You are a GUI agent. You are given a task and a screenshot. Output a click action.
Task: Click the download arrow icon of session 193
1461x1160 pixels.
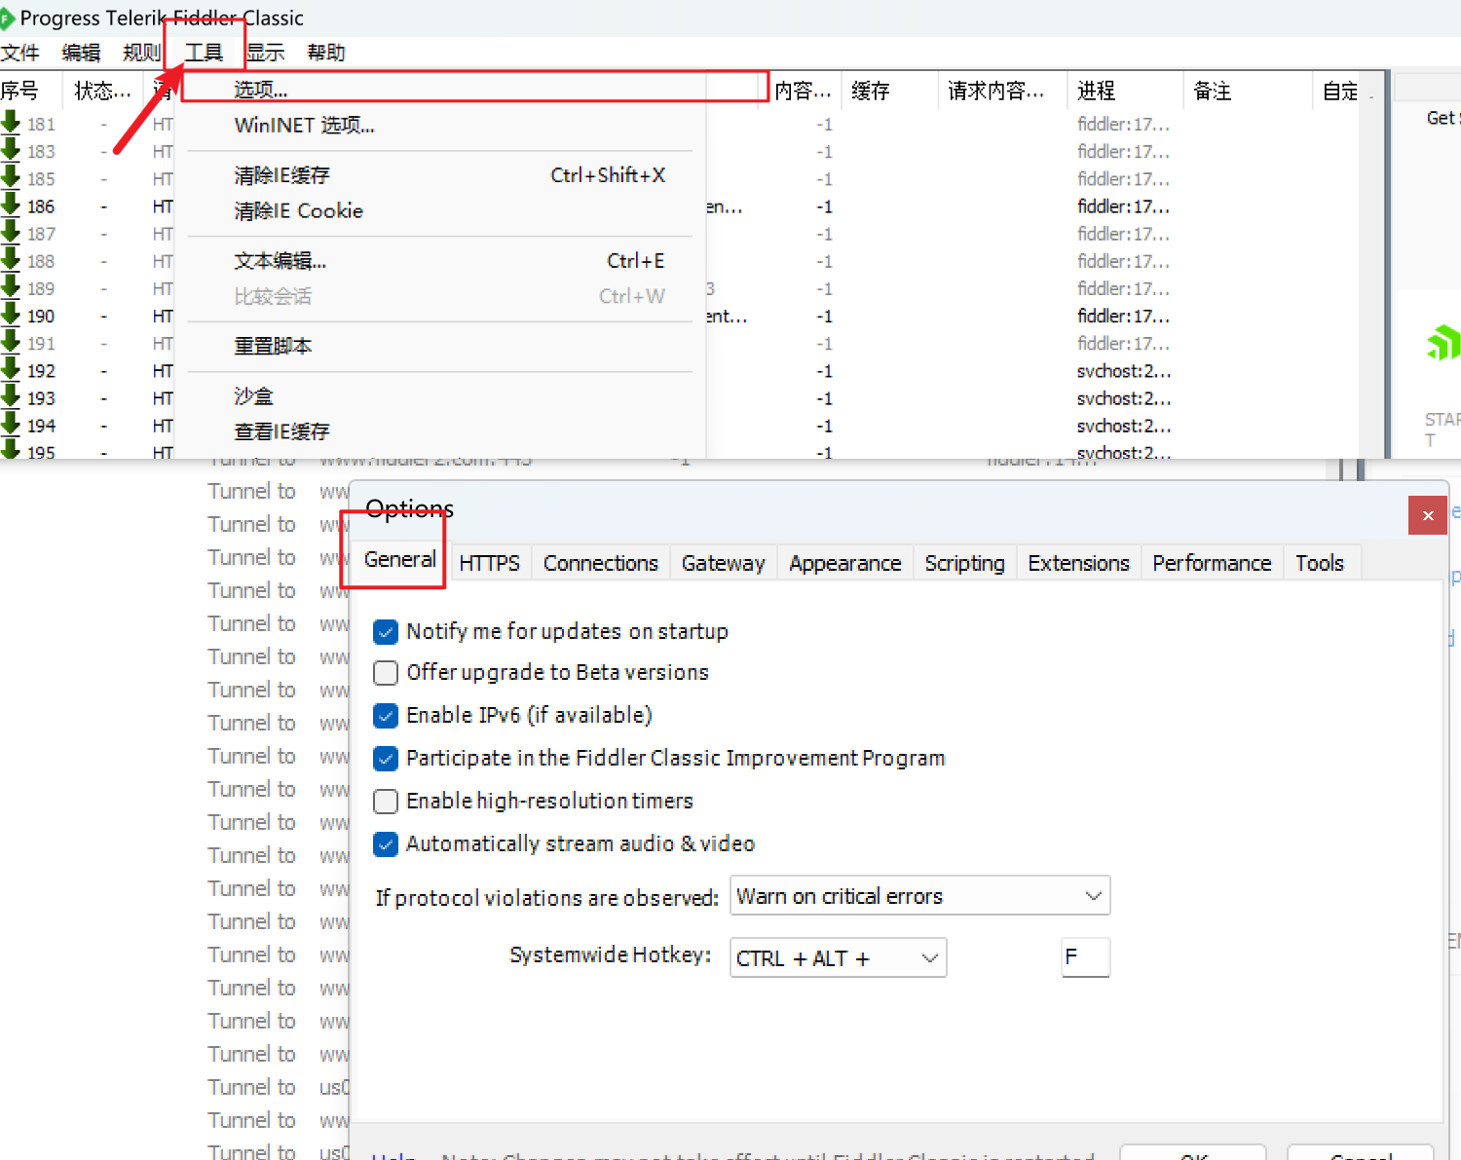click(11, 396)
